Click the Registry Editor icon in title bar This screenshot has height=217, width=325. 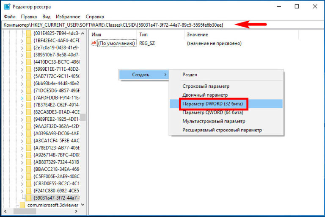click(x=6, y=7)
